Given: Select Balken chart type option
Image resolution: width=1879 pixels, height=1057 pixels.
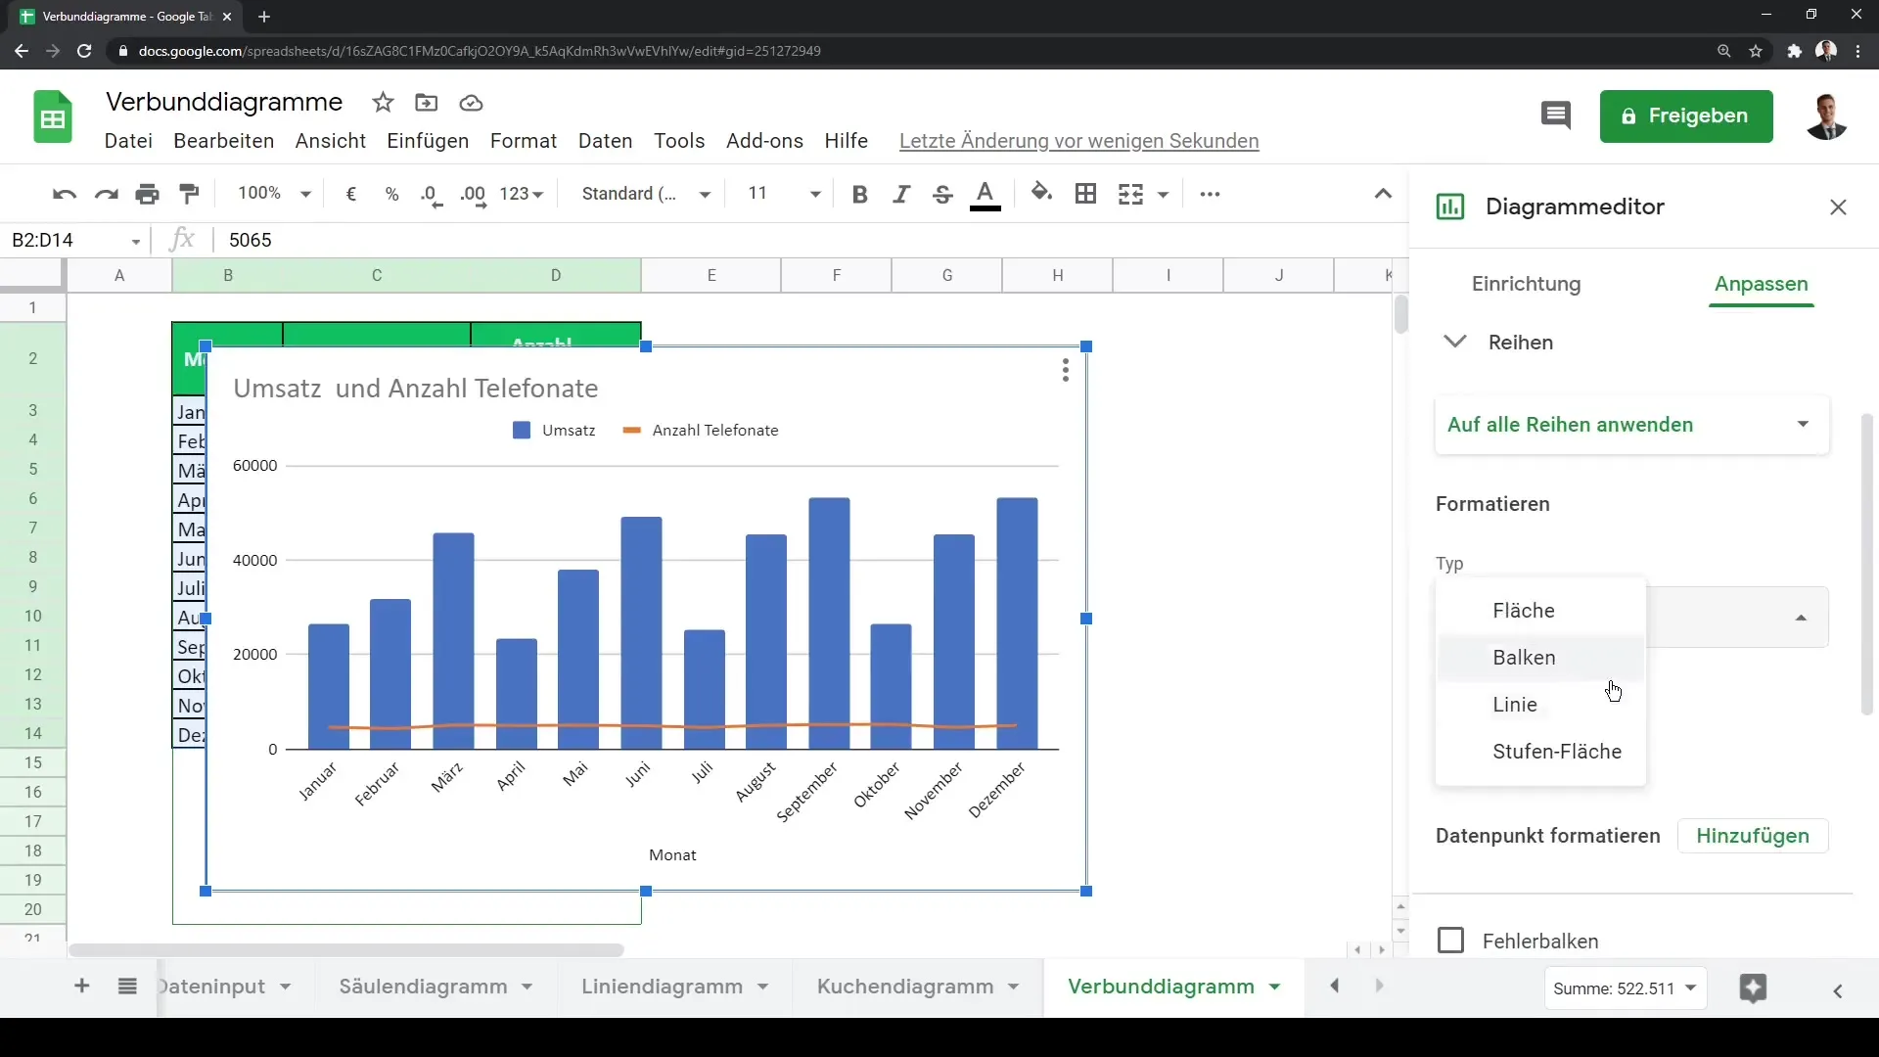Looking at the screenshot, I should (1540, 658).
